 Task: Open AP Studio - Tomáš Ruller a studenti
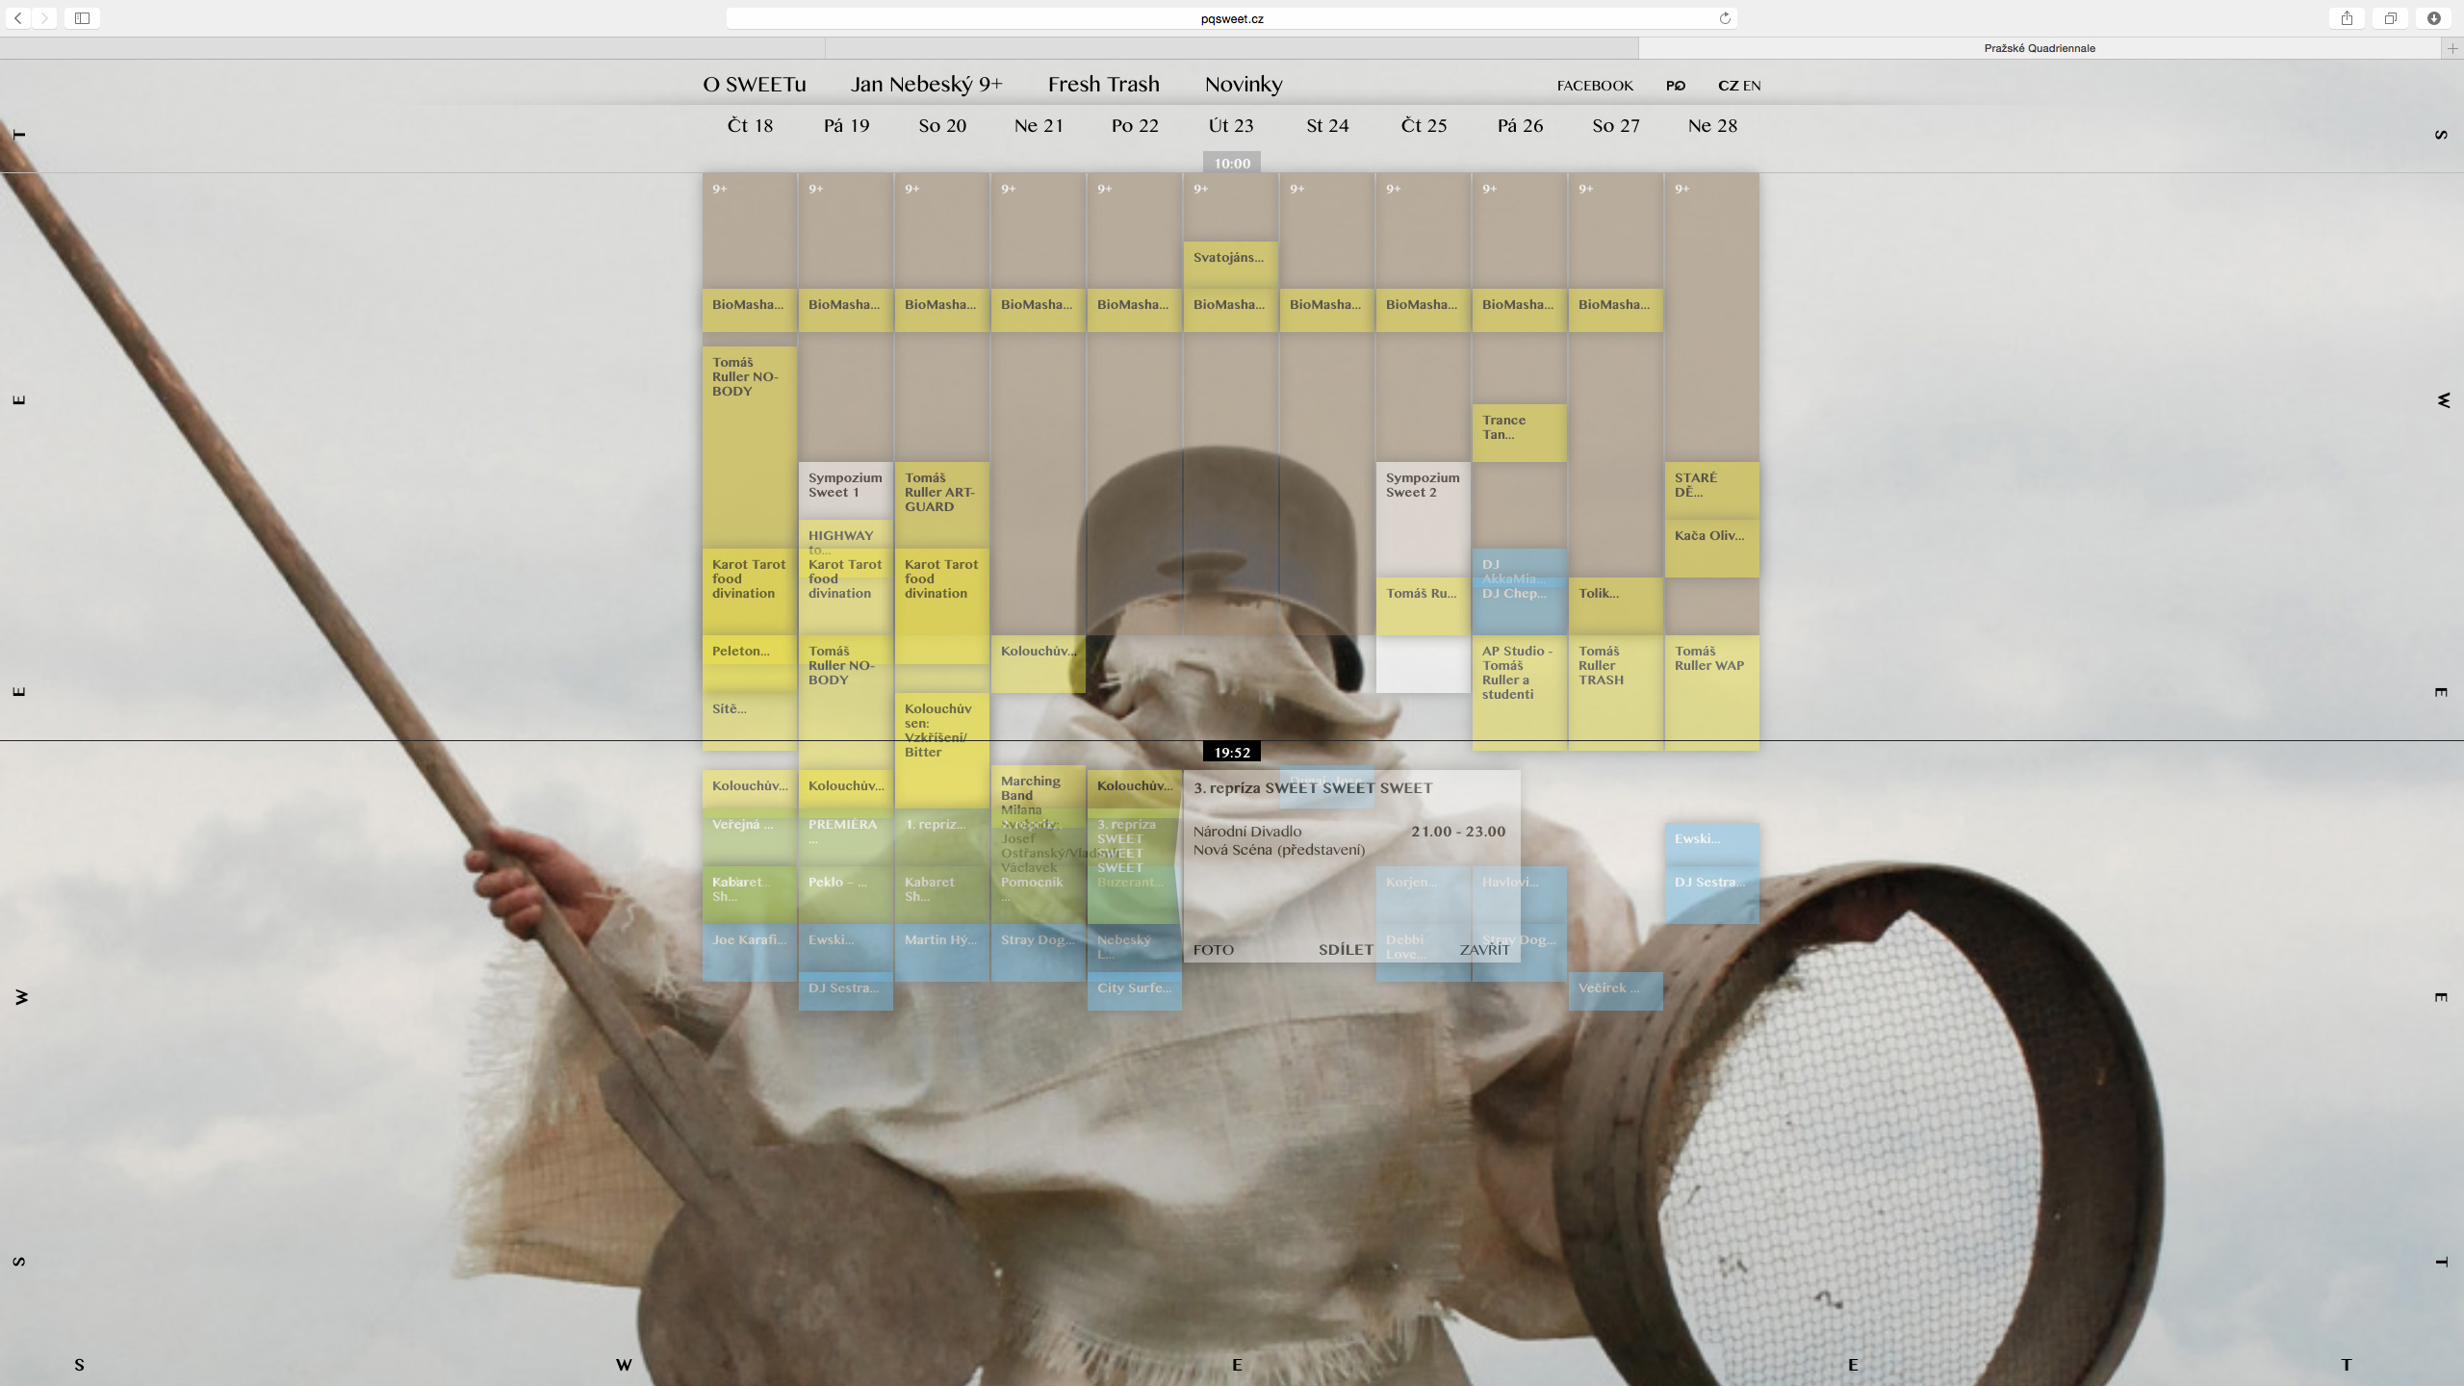click(1519, 693)
